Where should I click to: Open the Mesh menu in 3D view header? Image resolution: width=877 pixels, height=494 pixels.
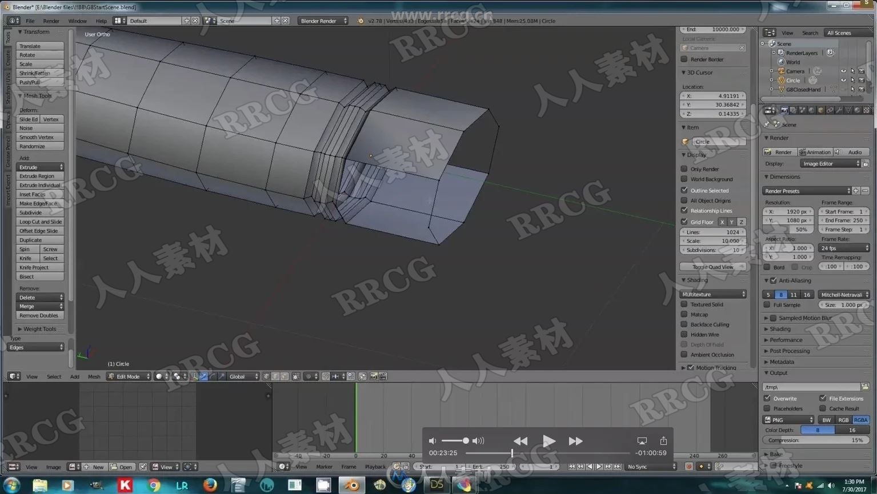coord(94,376)
